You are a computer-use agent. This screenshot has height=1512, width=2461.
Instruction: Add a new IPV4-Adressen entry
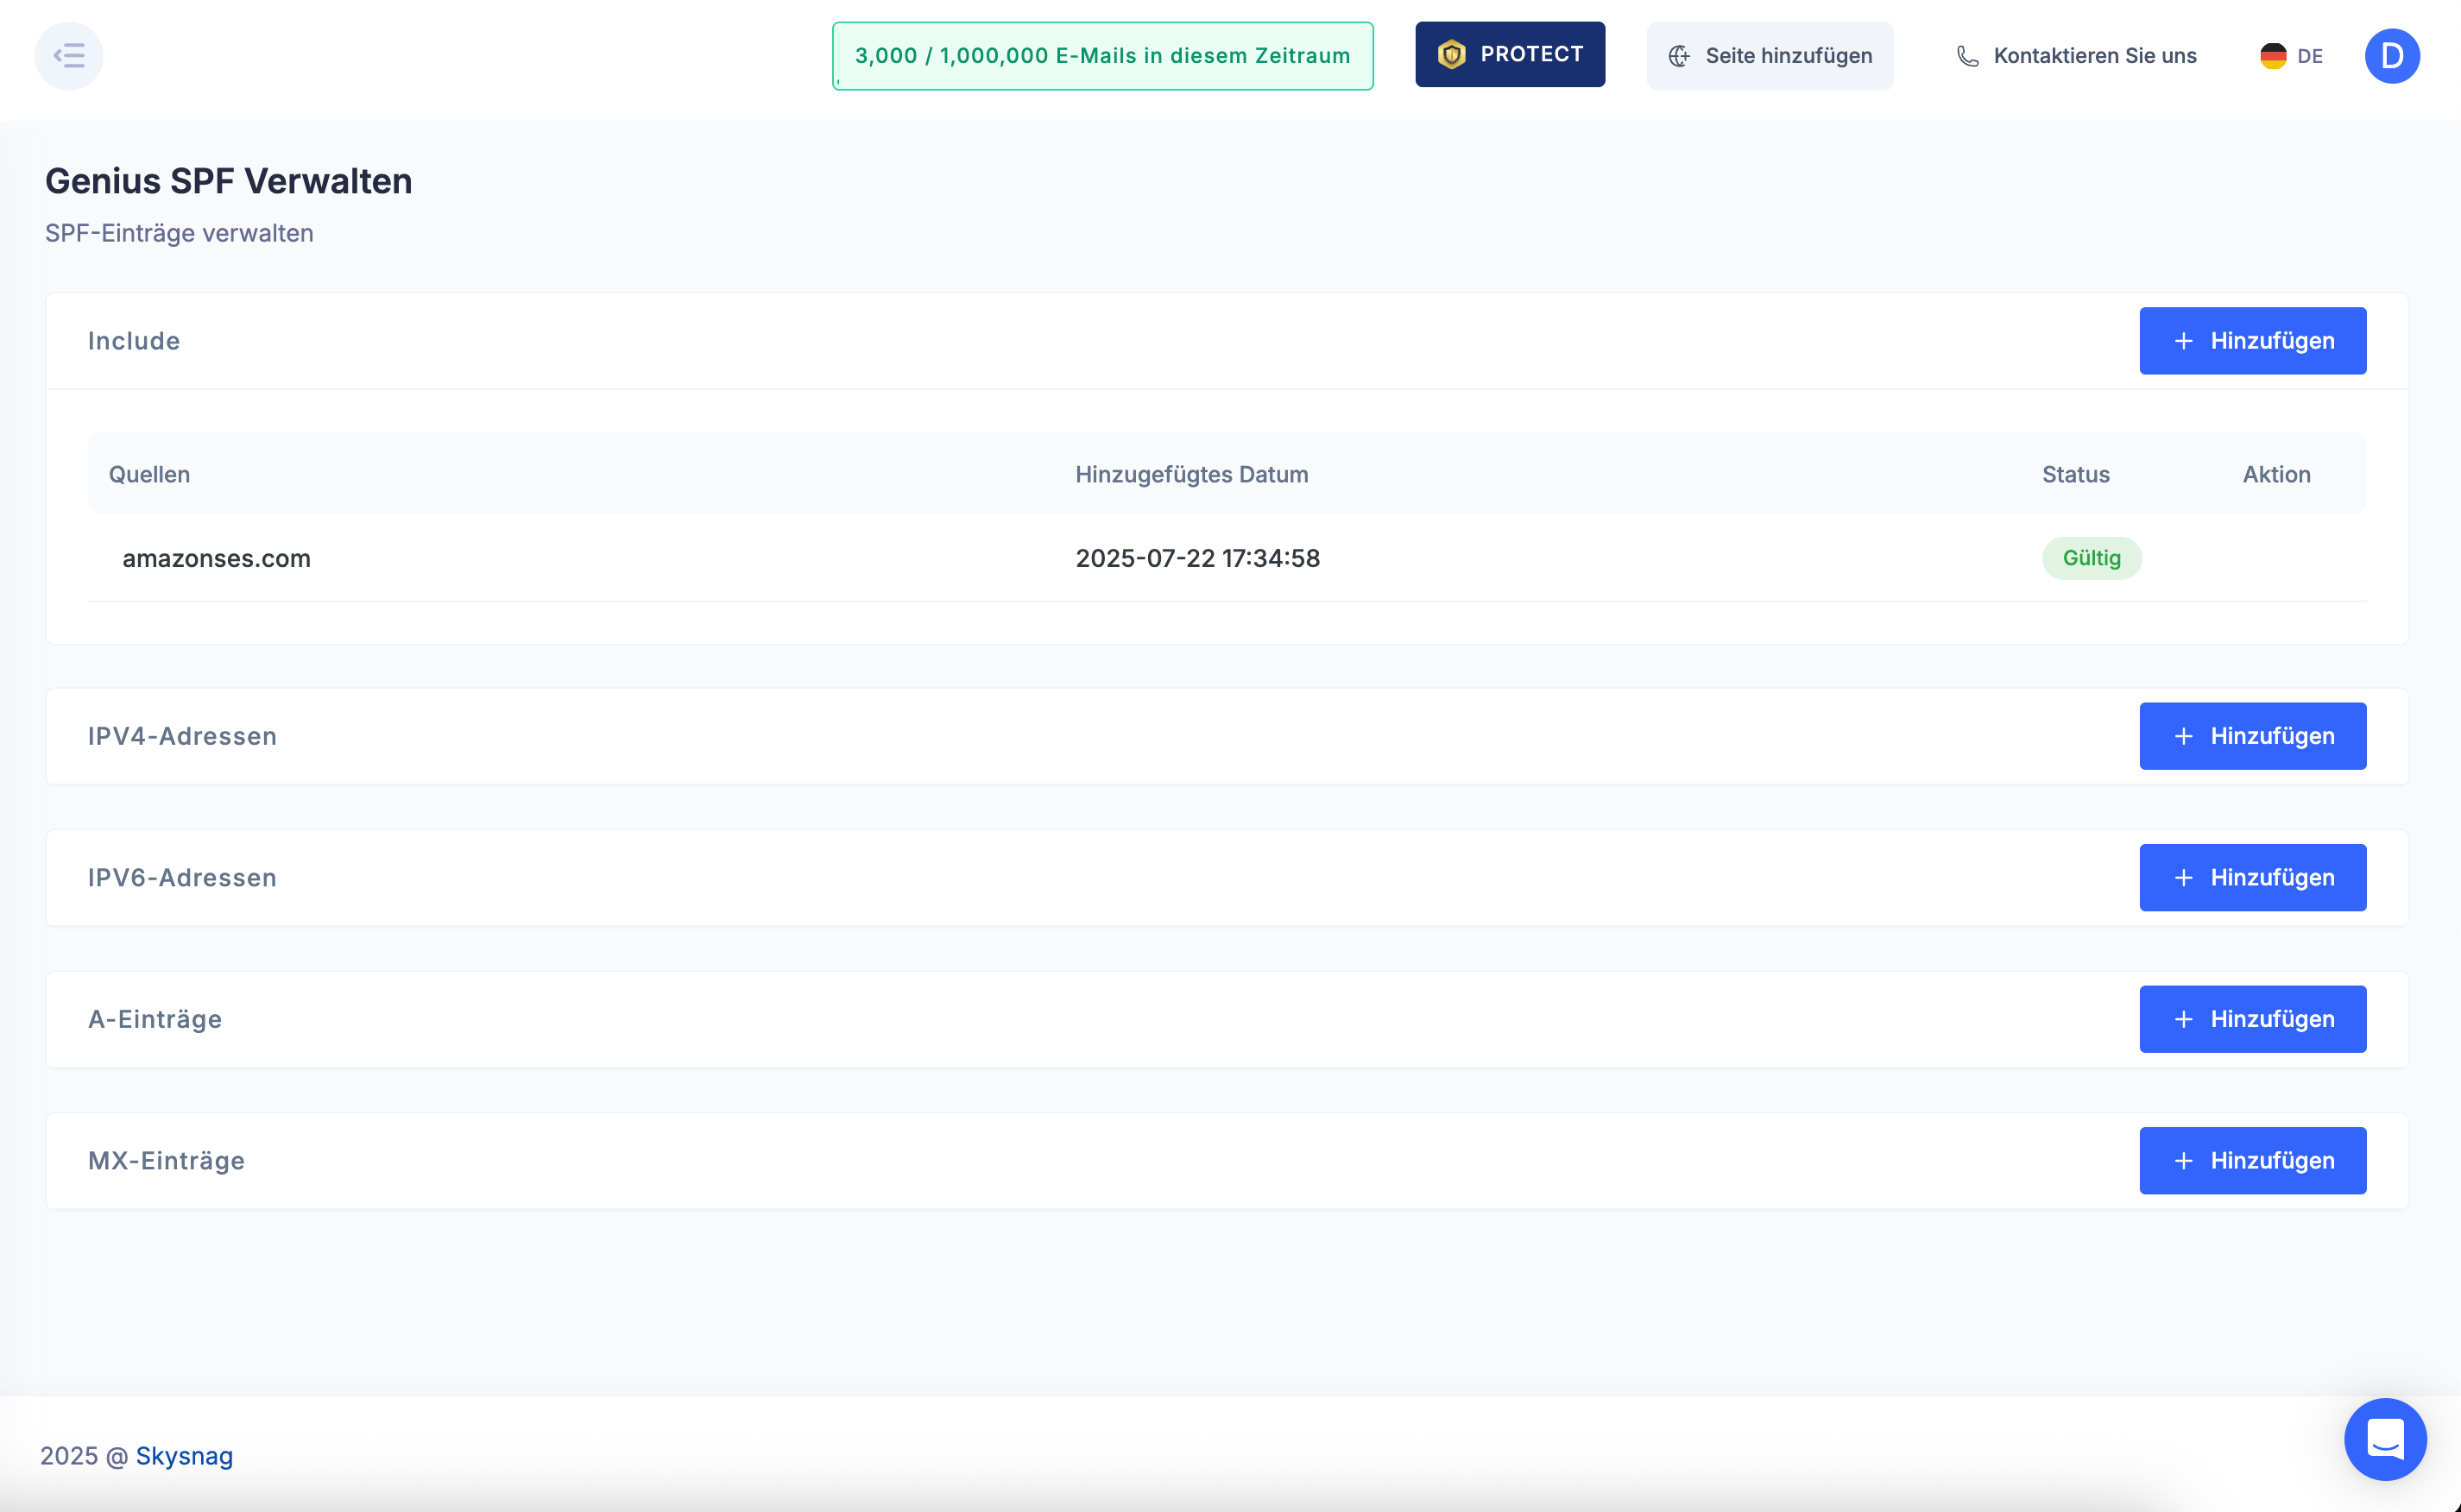pos(2252,736)
